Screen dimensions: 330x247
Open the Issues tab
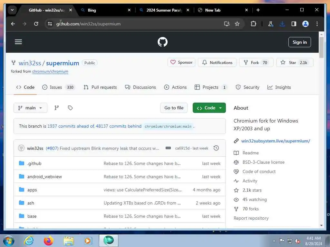[x=59, y=87]
